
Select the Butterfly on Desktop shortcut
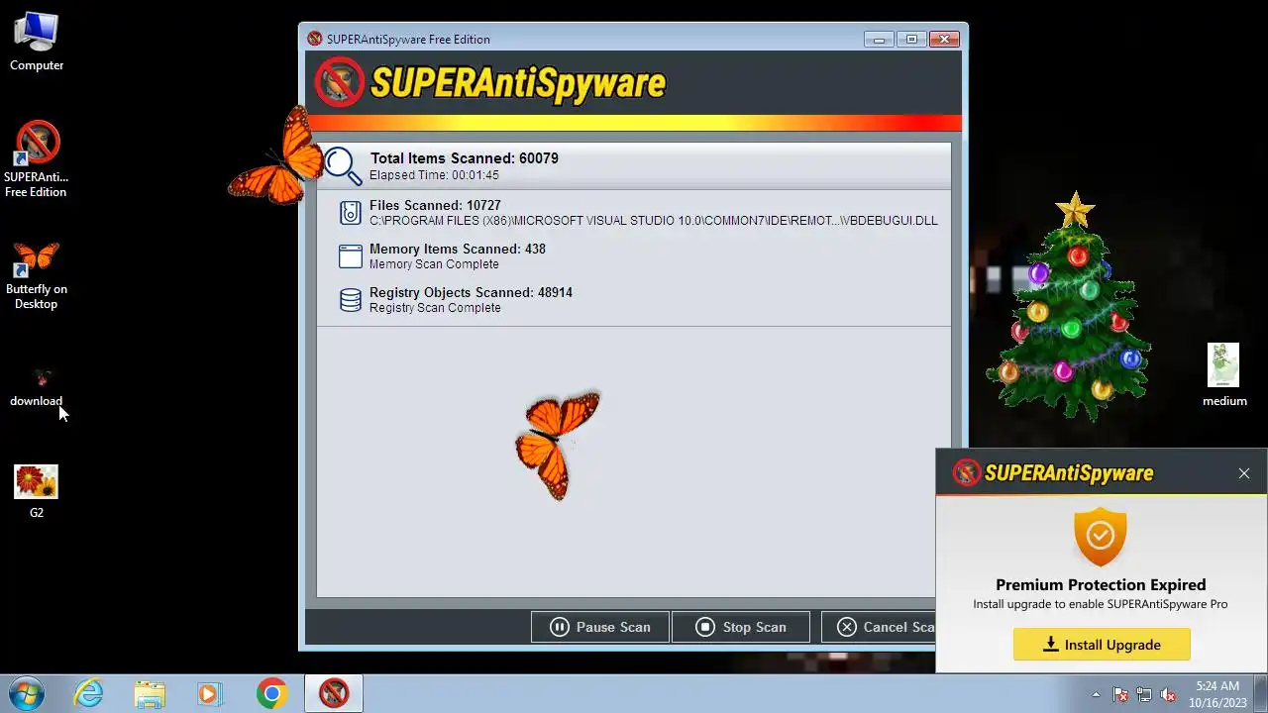tap(37, 275)
